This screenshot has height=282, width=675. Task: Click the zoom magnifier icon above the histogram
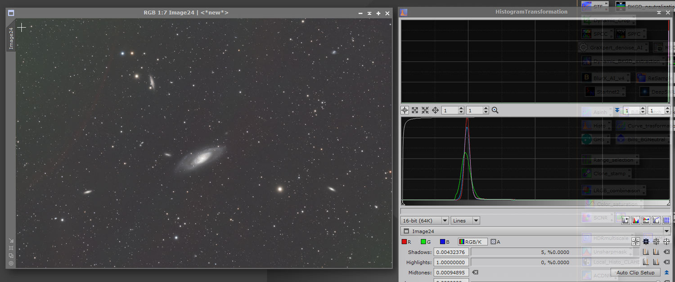tap(495, 110)
